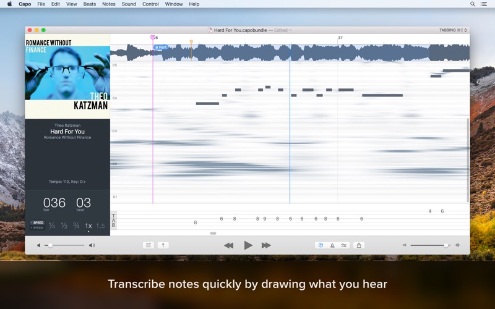495x309 pixels.
Task: Click the tab number 4 on top string
Action: pos(430,211)
